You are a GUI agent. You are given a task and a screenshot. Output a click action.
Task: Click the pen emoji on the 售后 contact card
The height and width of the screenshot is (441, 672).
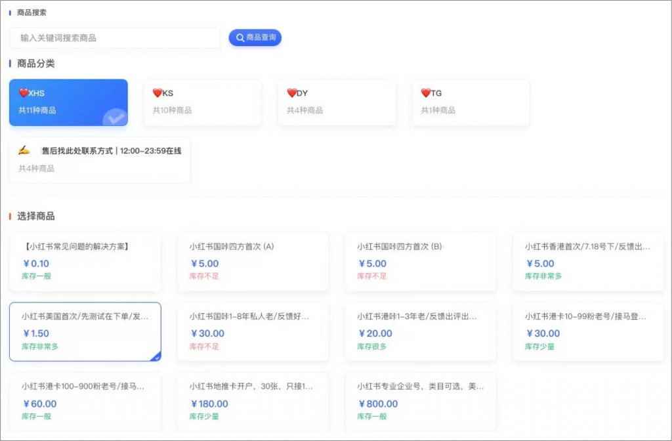24,151
